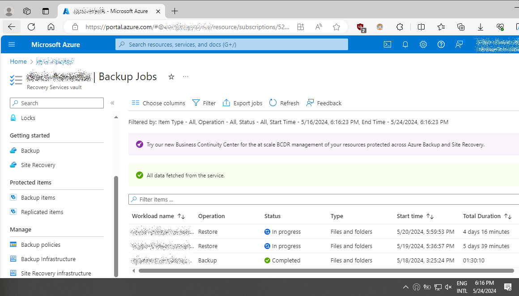Open the Help question mark menu
The width and height of the screenshot is (519, 296).
(x=441, y=44)
